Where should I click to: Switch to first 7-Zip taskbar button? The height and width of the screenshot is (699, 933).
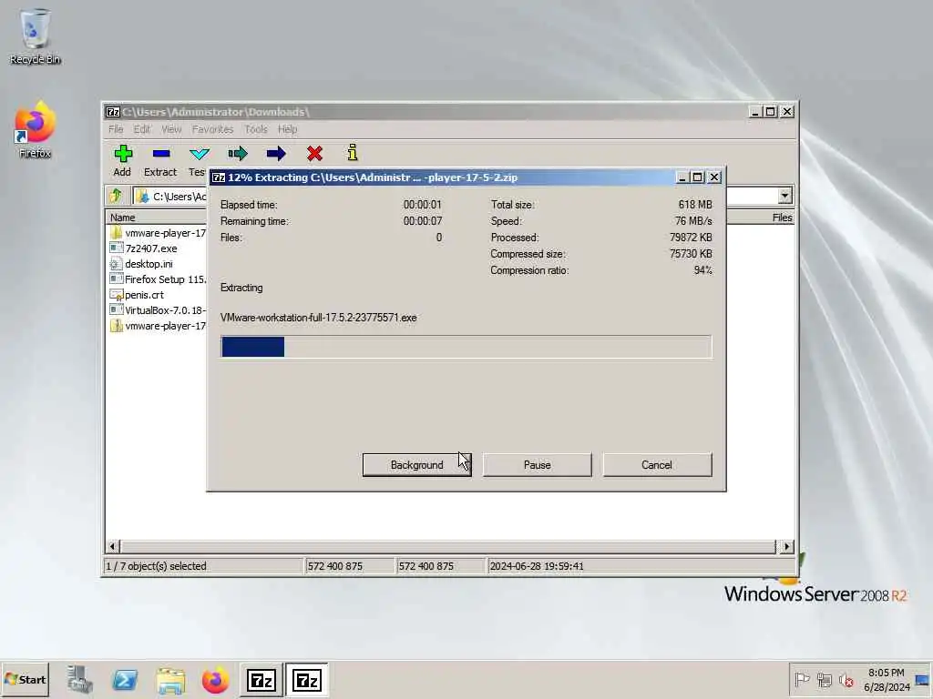[261, 679]
